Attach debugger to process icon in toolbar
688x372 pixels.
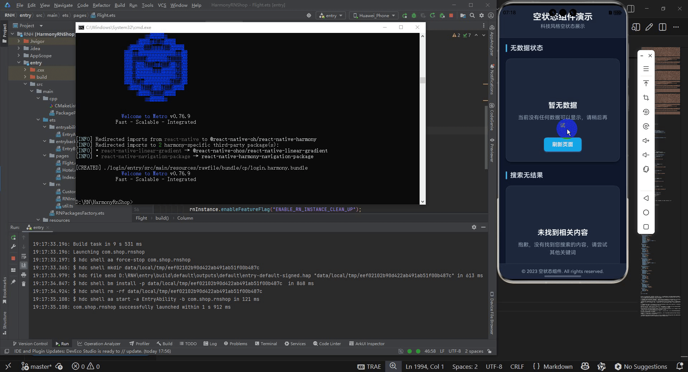tap(442, 15)
